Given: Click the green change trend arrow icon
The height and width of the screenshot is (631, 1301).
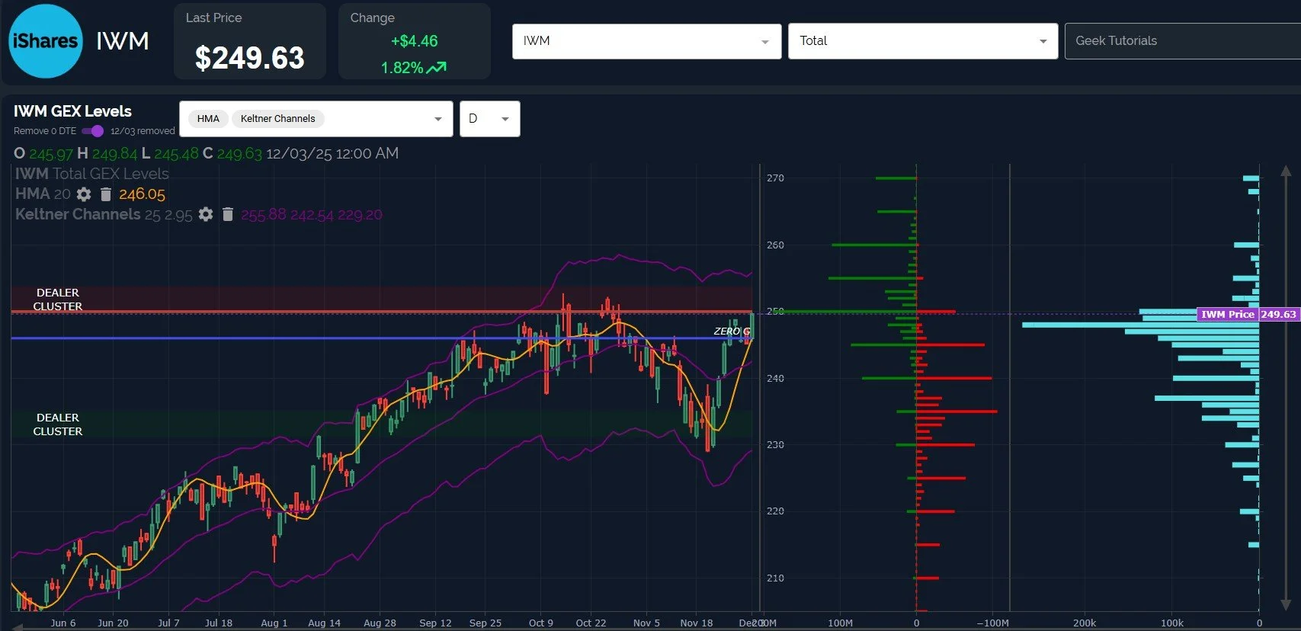Looking at the screenshot, I should tap(437, 68).
